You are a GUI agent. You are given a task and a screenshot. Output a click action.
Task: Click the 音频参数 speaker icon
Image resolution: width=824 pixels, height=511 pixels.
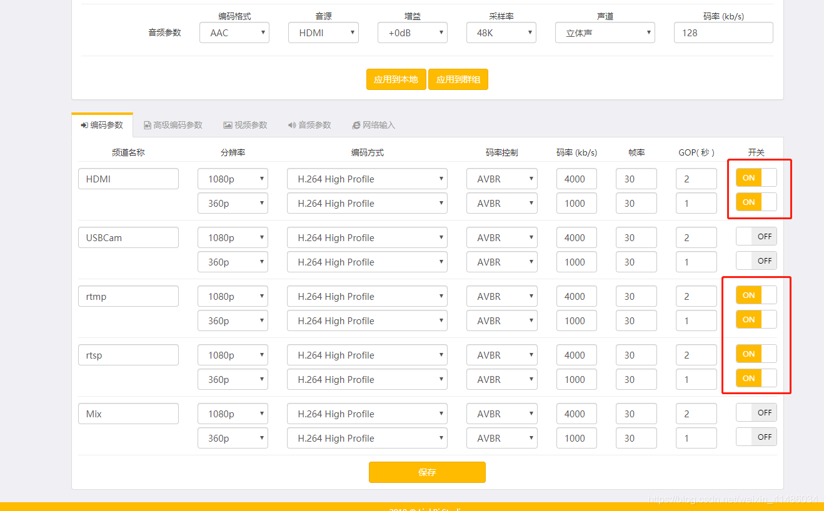point(292,125)
